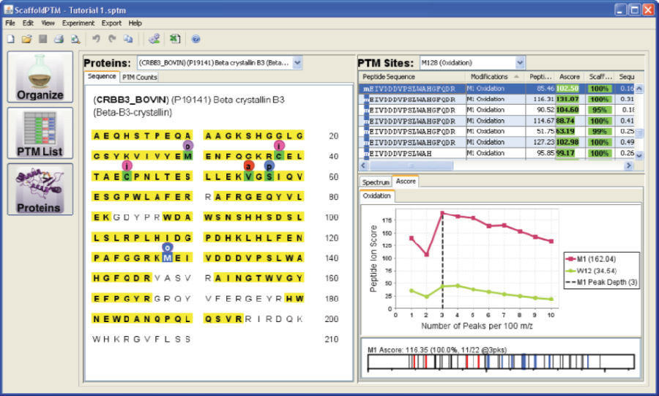Click W12 (34.54) legend entry
The width and height of the screenshot is (659, 396).
[591, 271]
